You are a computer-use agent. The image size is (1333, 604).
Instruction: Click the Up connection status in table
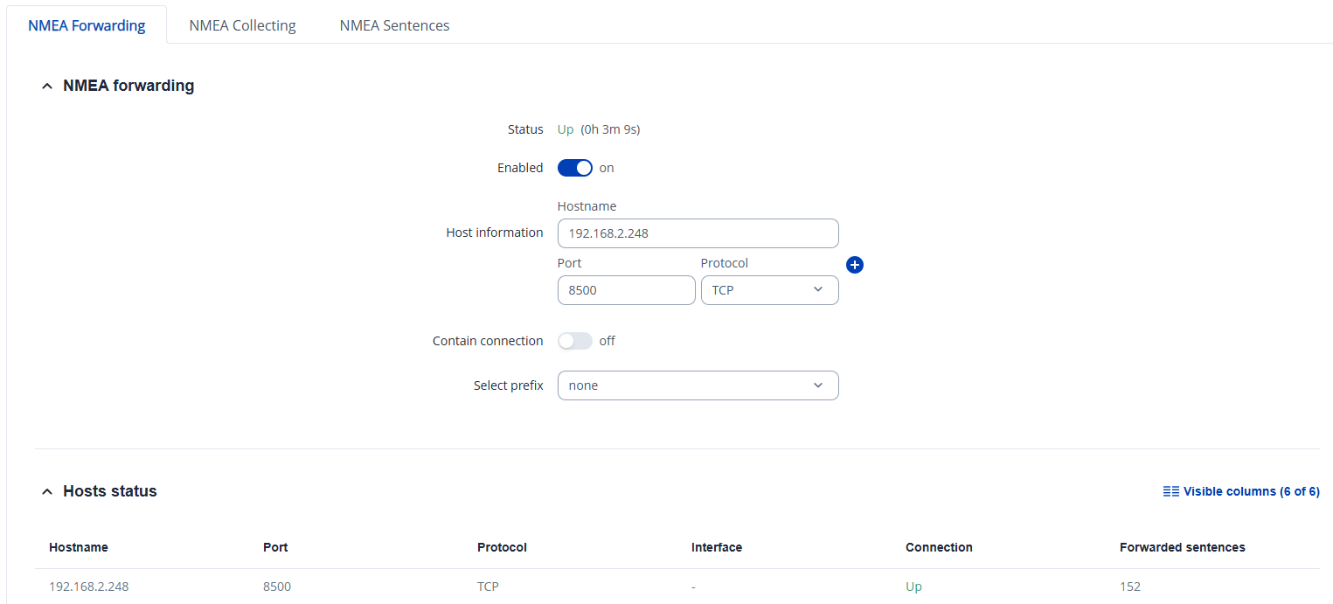tap(913, 587)
